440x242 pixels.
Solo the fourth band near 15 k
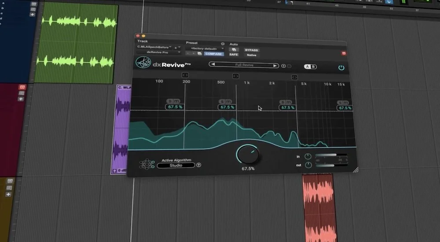coord(340,103)
